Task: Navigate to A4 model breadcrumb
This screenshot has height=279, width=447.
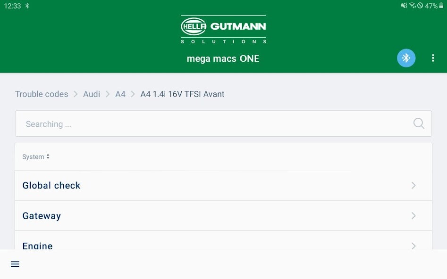Action: [x=120, y=94]
